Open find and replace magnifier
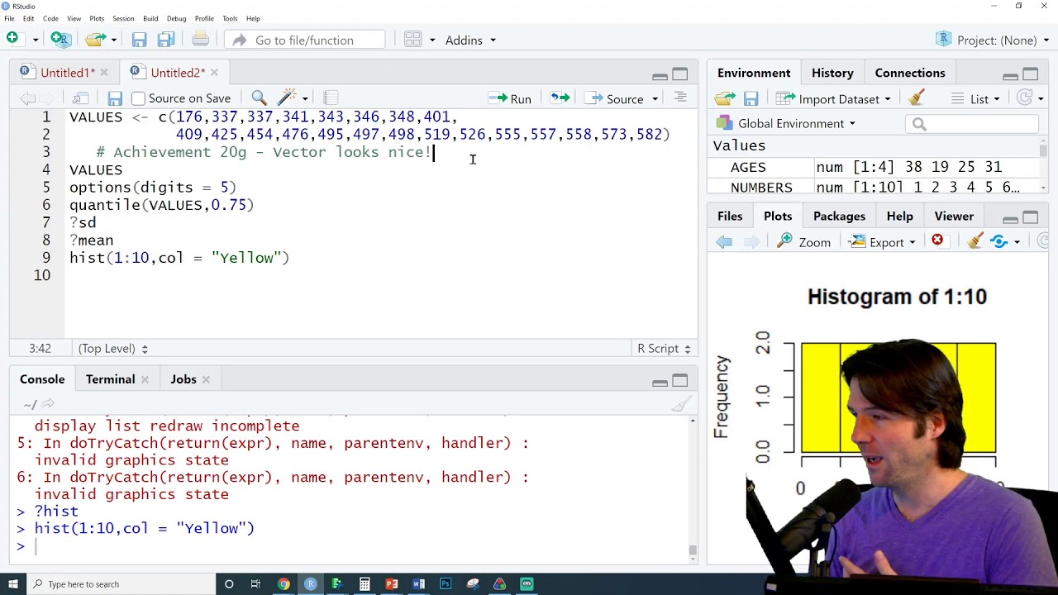Screen dimensions: 1058x595 259,98
